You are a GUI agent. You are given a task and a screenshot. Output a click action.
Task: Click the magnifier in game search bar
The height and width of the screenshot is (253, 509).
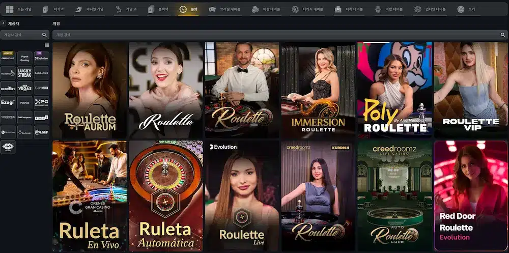tap(503, 35)
